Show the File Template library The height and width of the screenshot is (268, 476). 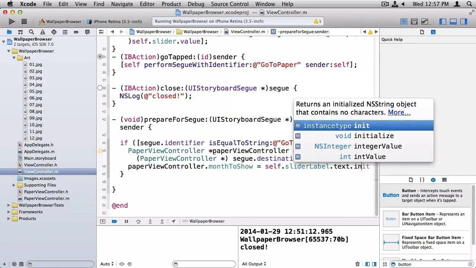click(x=411, y=180)
